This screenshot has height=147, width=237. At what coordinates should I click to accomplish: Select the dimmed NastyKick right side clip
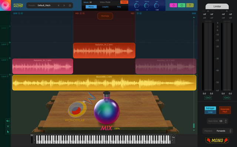tap(166, 66)
